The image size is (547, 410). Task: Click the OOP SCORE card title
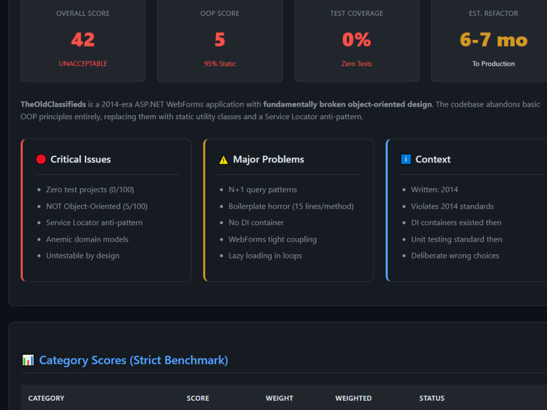tap(220, 13)
